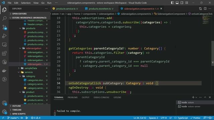
Task: Open changes compare icon in editor toolbar
Action: pyautogui.click(x=200, y=9)
